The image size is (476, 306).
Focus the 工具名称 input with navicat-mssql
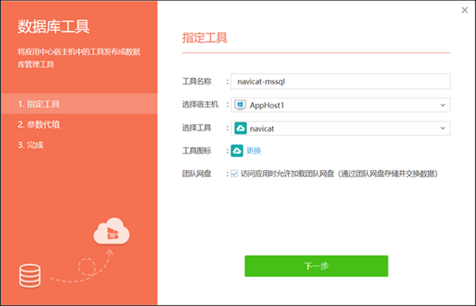click(340, 82)
